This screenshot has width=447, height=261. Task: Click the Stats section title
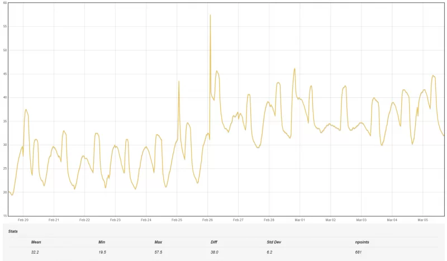(x=13, y=231)
